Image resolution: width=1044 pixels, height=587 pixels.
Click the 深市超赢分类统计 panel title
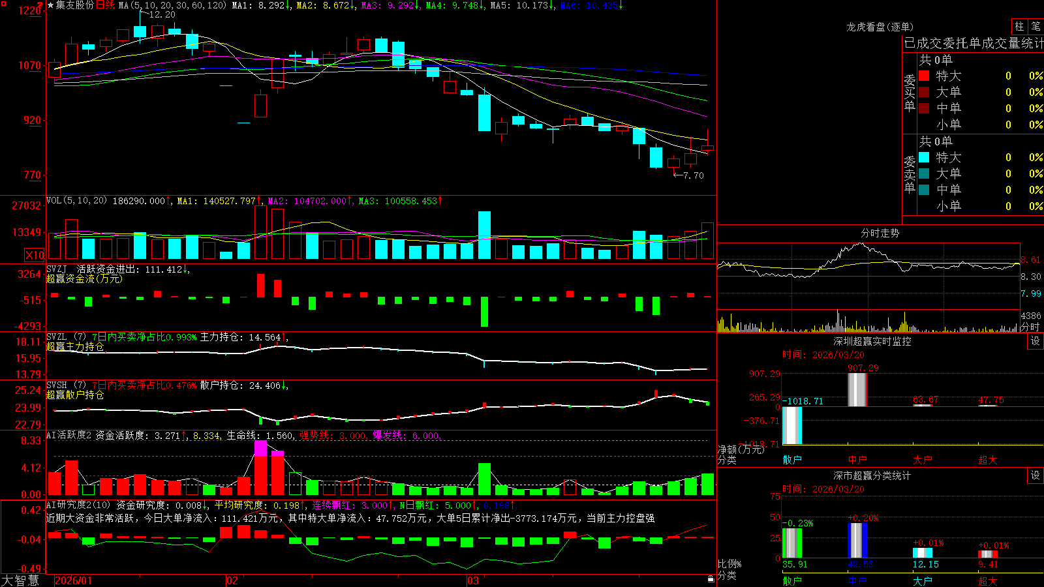872,475
